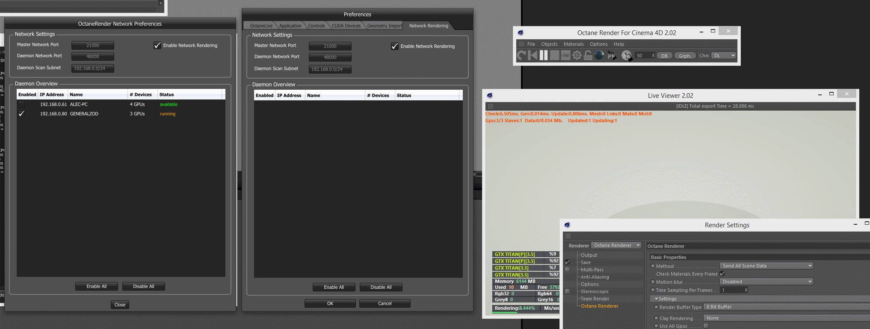Select the PF pick focus tool
This screenshot has height=329, width=870.
coord(612,56)
